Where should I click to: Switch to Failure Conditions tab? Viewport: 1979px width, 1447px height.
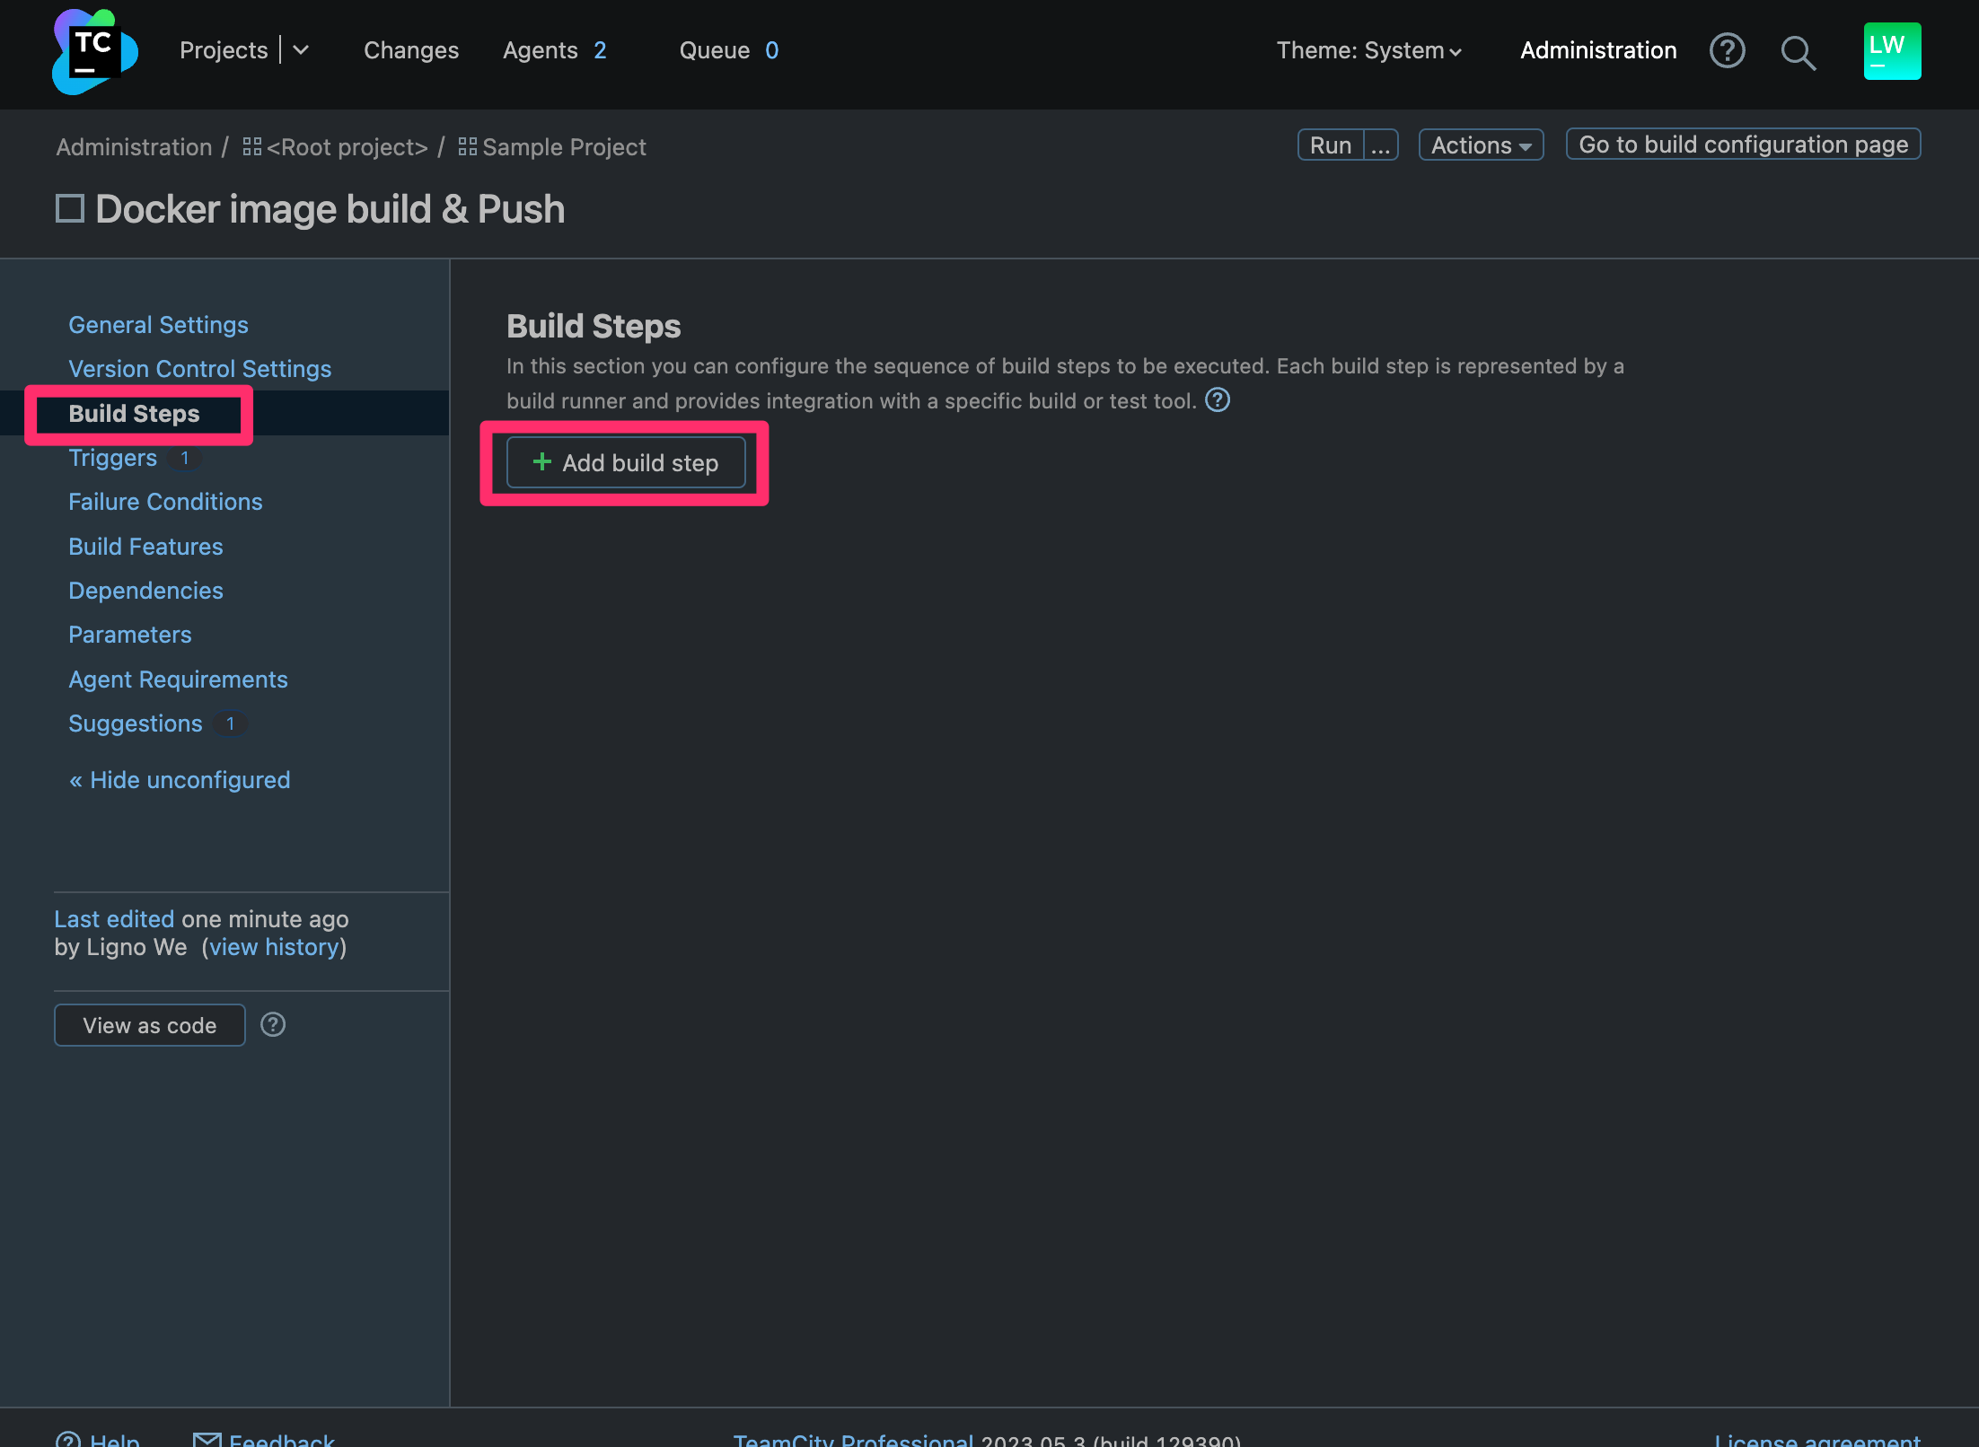(x=165, y=502)
